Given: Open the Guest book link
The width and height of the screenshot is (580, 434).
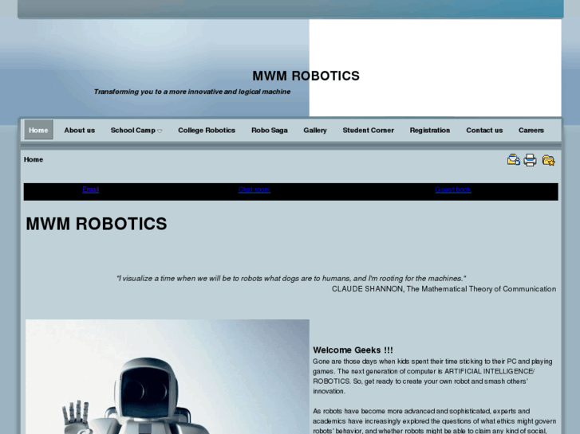Looking at the screenshot, I should point(453,190).
